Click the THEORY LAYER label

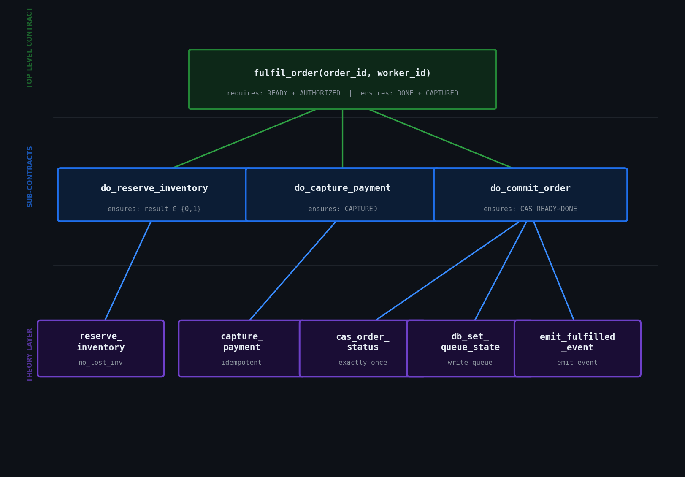[x=30, y=355]
